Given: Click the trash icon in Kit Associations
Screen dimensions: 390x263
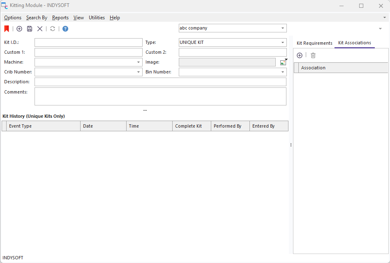Looking at the screenshot, I should pyautogui.click(x=313, y=55).
